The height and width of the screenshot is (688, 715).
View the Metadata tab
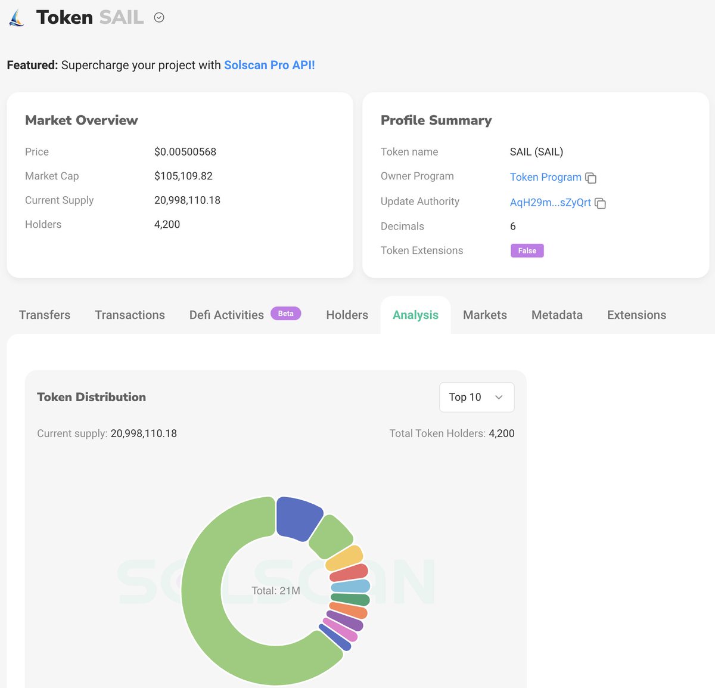point(557,315)
